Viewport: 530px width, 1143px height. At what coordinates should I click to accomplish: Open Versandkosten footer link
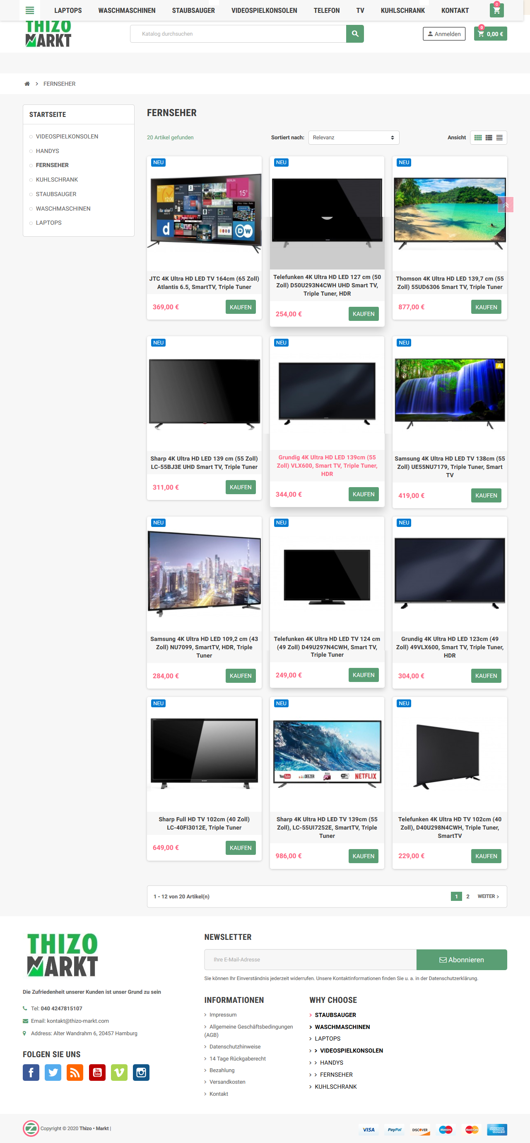(227, 1082)
